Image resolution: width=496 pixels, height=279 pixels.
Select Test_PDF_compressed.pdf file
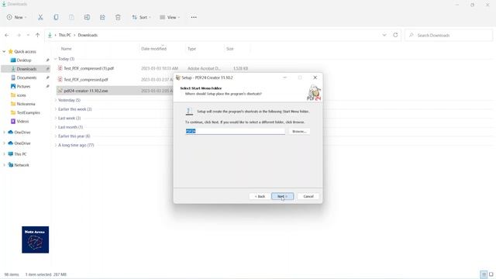pos(86,80)
